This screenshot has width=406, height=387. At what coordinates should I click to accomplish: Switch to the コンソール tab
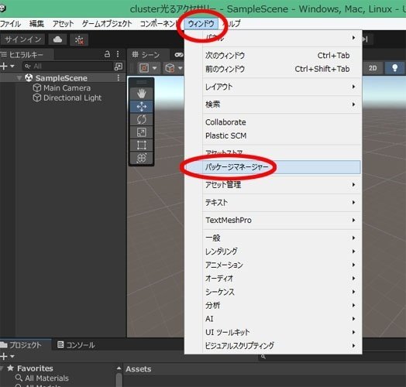(76, 345)
